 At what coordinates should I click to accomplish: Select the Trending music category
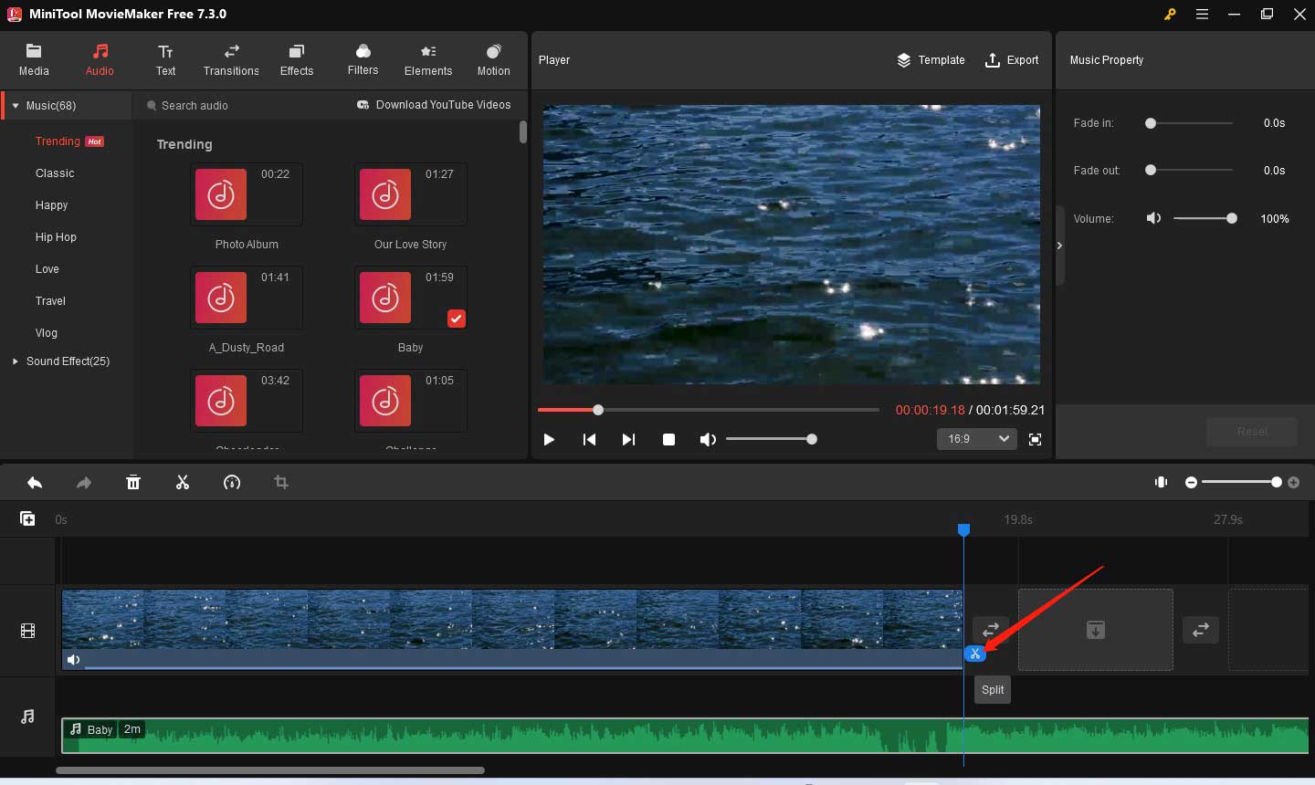[68, 141]
